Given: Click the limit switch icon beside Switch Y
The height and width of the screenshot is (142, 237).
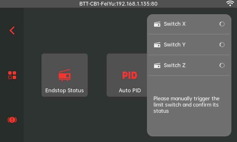Looking at the screenshot, I should coord(157,45).
